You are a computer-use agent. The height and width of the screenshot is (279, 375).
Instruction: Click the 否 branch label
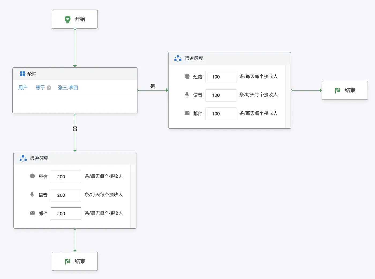(75, 128)
